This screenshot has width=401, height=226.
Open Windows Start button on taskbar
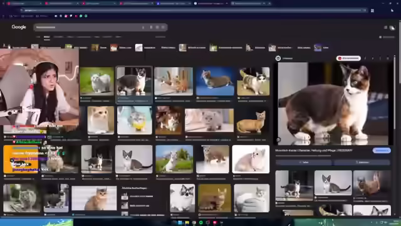coord(180,223)
